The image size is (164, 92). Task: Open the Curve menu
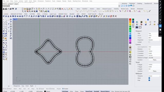(x=16, y=1)
